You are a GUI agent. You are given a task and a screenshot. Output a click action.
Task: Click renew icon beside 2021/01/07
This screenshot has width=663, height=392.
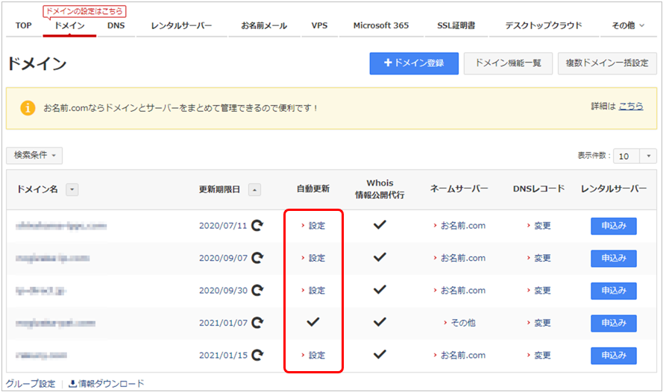[x=257, y=323]
